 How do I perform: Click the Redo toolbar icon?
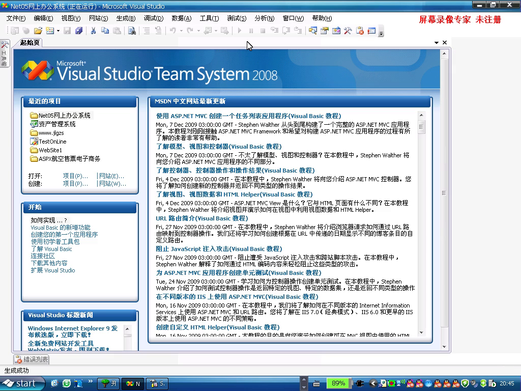[x=190, y=31]
